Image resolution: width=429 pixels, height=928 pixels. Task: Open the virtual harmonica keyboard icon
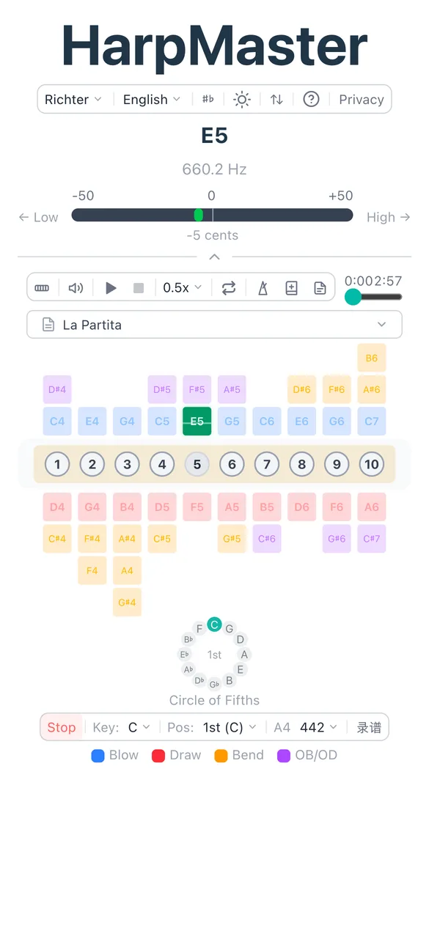[42, 287]
